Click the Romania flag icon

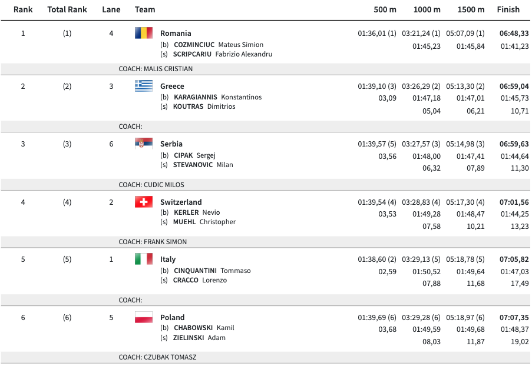click(144, 33)
